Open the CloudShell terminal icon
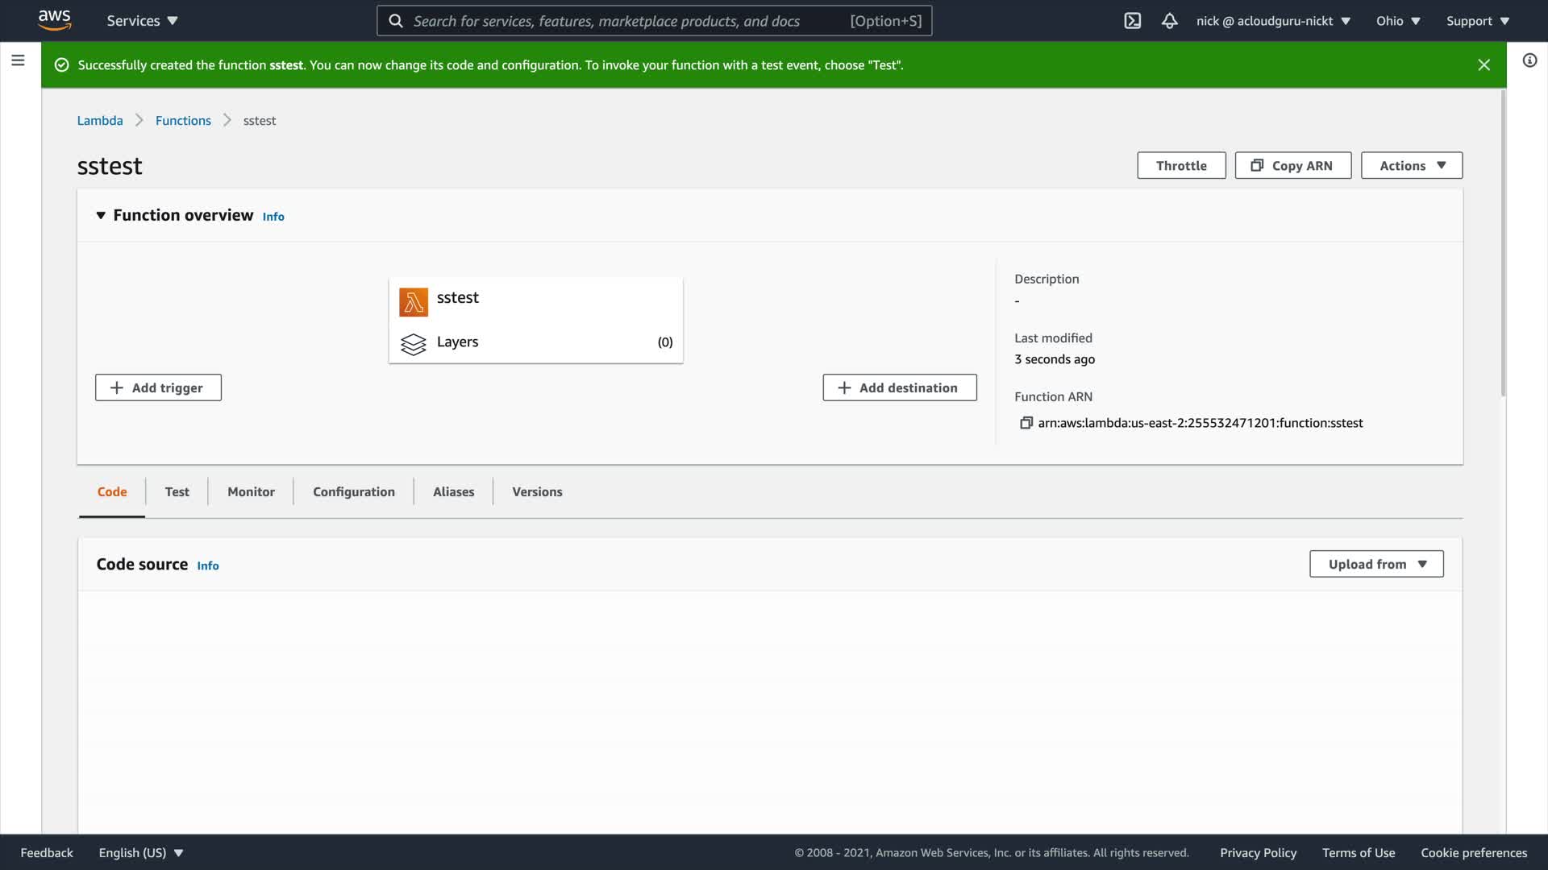This screenshot has height=870, width=1548. 1132,21
